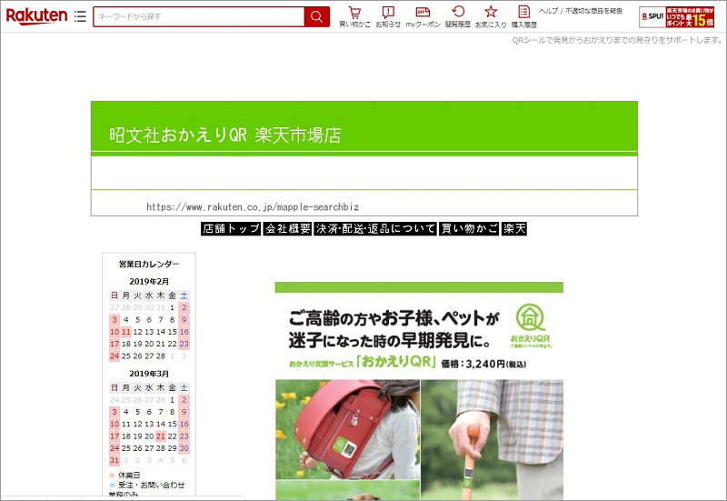The height and width of the screenshot is (501, 727).
Task: Click the 2019年3月 calendar heading
Action: pos(149,374)
